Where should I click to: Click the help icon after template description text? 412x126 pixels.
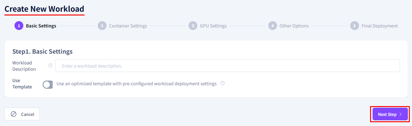(223, 83)
